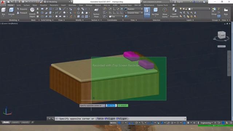Click the Help question mark icon
233x131 pixels.
204,2
